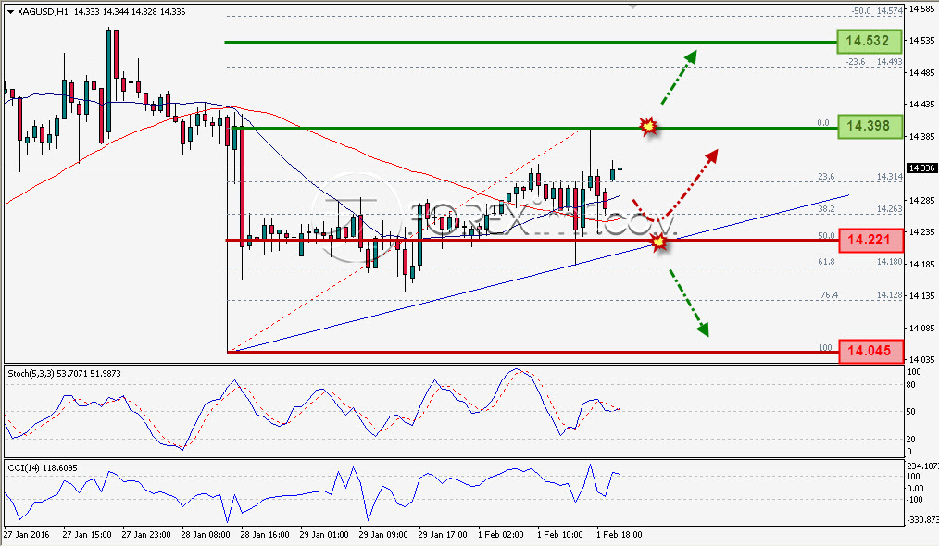Select the XAGUSD,H1 chart title text
Image resolution: width=939 pixels, height=547 pixels.
coord(43,11)
